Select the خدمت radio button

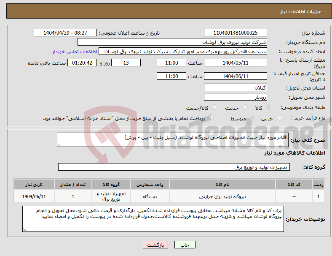[x=245, y=107]
